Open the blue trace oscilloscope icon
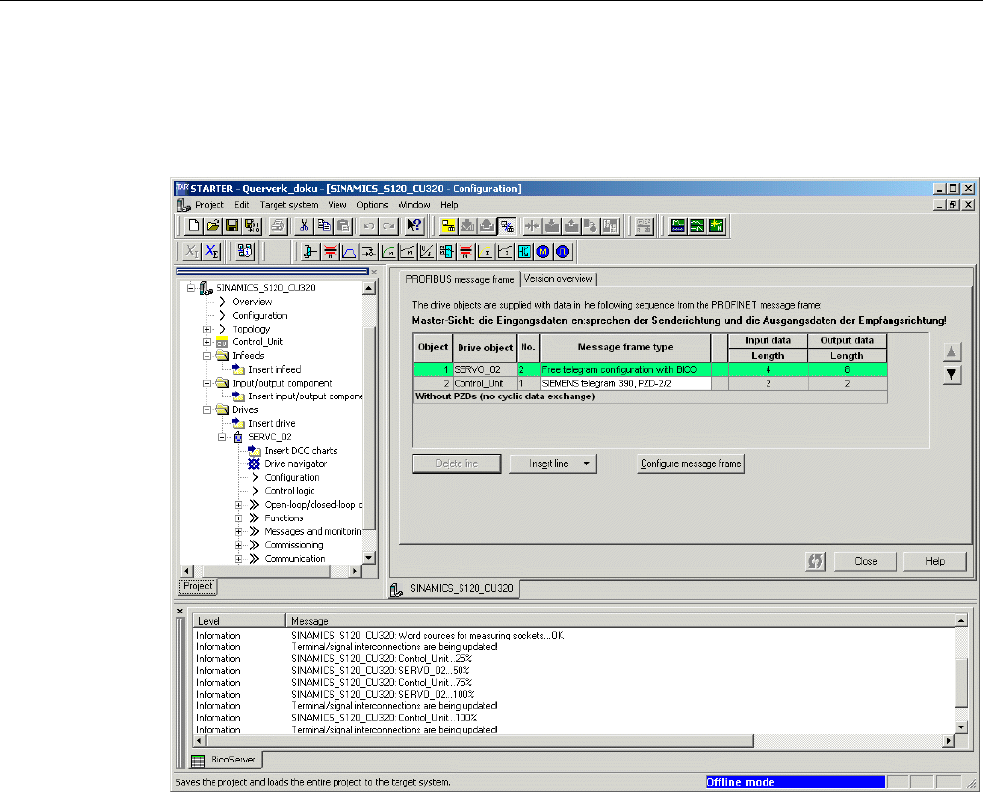 tap(678, 226)
